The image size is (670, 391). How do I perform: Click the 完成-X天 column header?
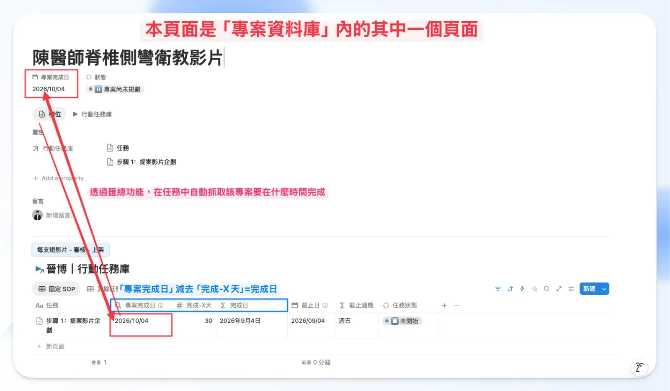click(194, 306)
